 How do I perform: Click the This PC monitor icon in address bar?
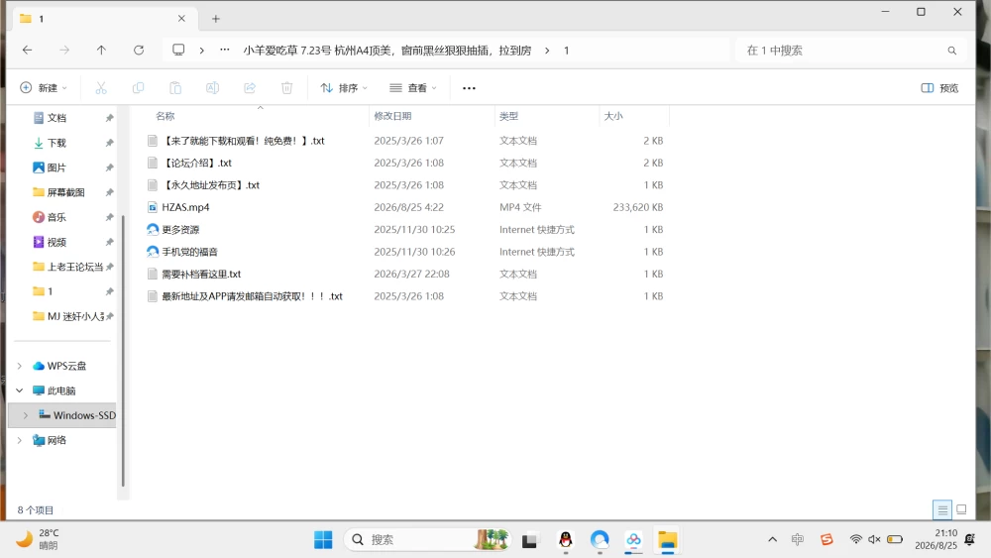pos(178,50)
